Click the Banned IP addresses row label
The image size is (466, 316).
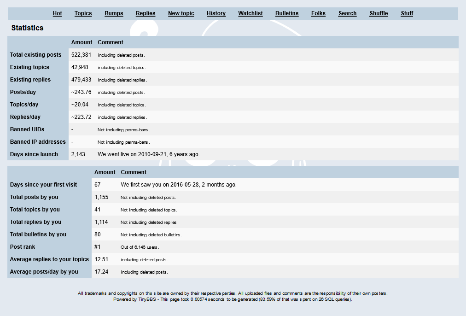coord(38,142)
